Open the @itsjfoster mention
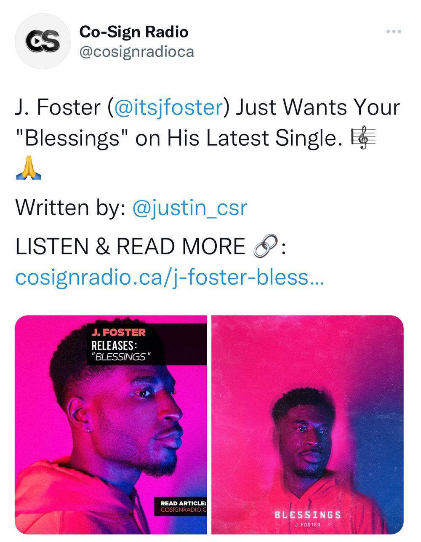 pos(168,107)
